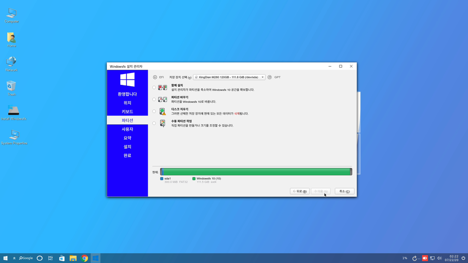
Task: Go to the '완료' finish step
Action: pos(127,155)
